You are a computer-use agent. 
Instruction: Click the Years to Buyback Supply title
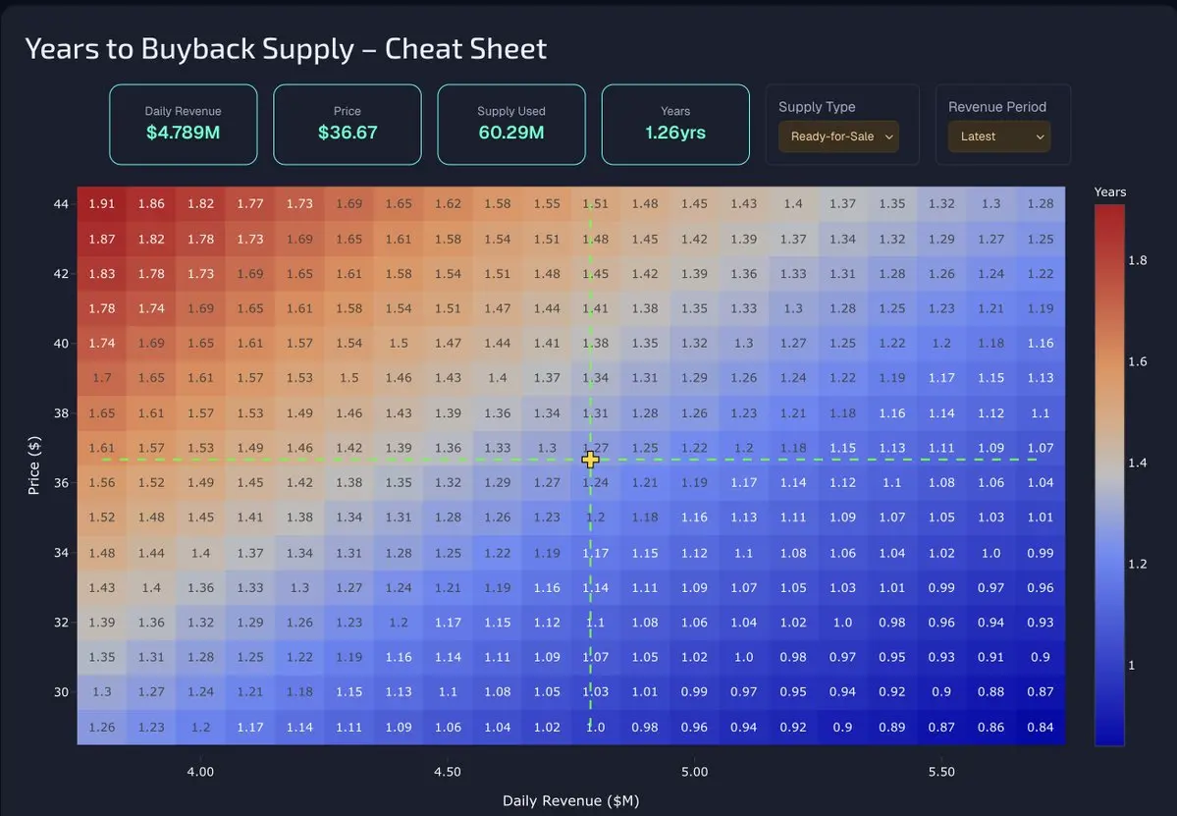click(x=286, y=49)
